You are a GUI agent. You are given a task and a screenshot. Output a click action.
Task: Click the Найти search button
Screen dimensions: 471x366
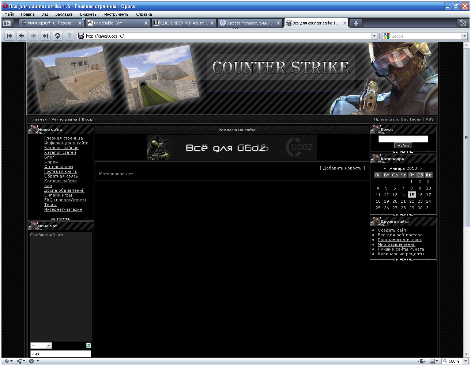403,145
